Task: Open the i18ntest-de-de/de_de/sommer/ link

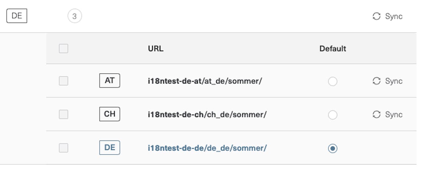Action: pos(207,148)
